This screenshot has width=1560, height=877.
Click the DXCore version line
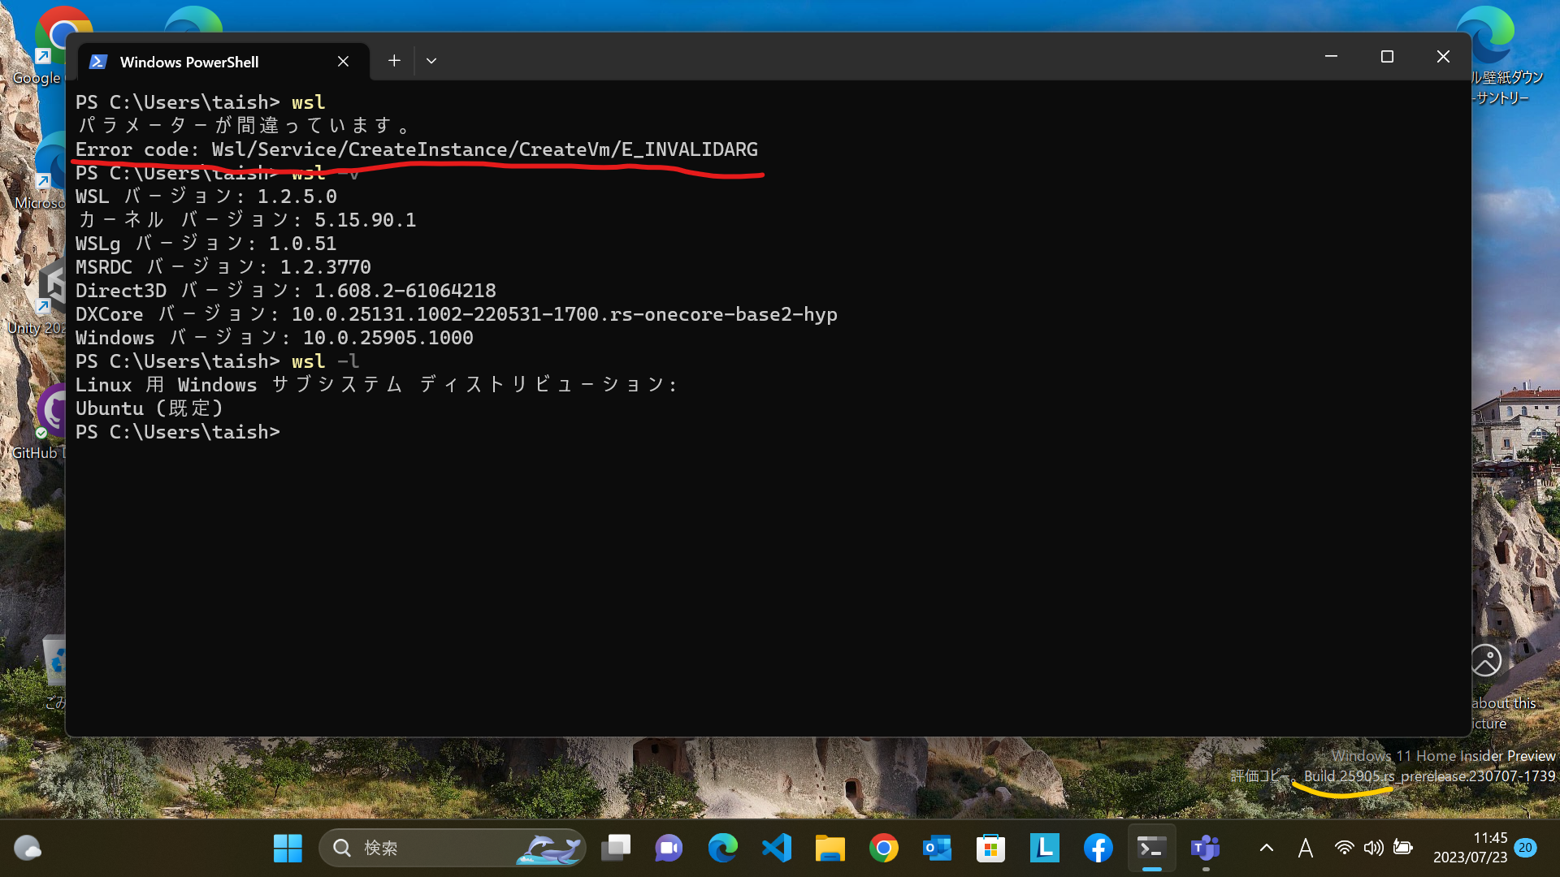coord(457,314)
